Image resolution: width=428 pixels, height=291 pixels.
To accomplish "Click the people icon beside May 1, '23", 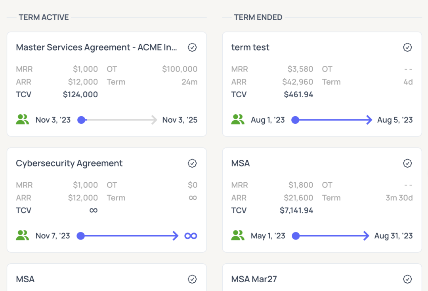I will click(238, 236).
